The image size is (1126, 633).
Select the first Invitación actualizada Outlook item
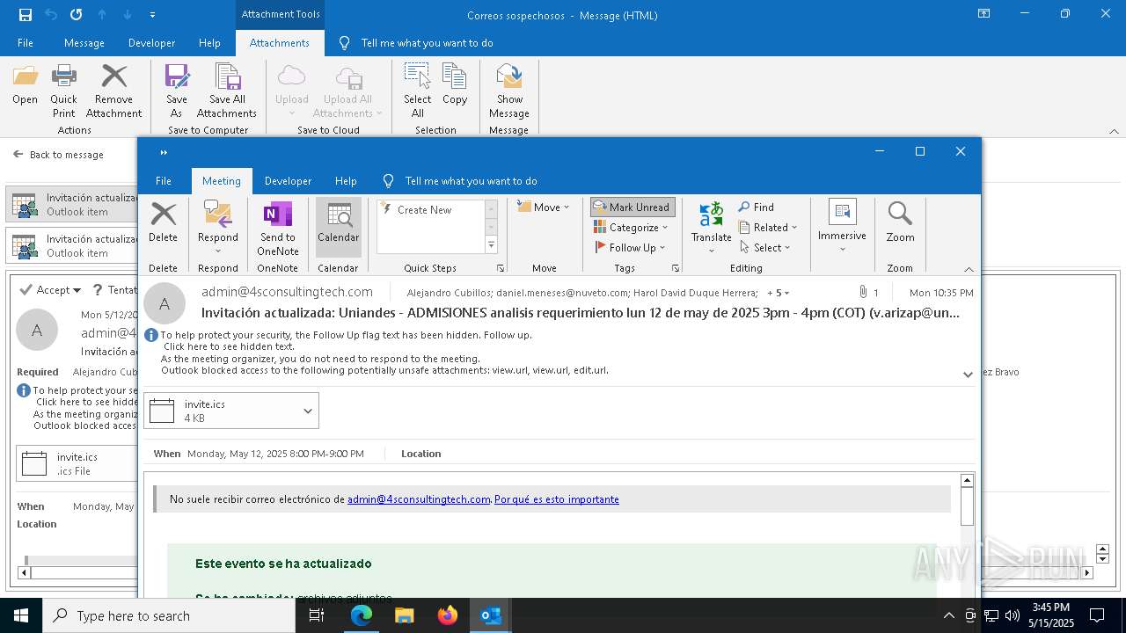tap(72, 205)
